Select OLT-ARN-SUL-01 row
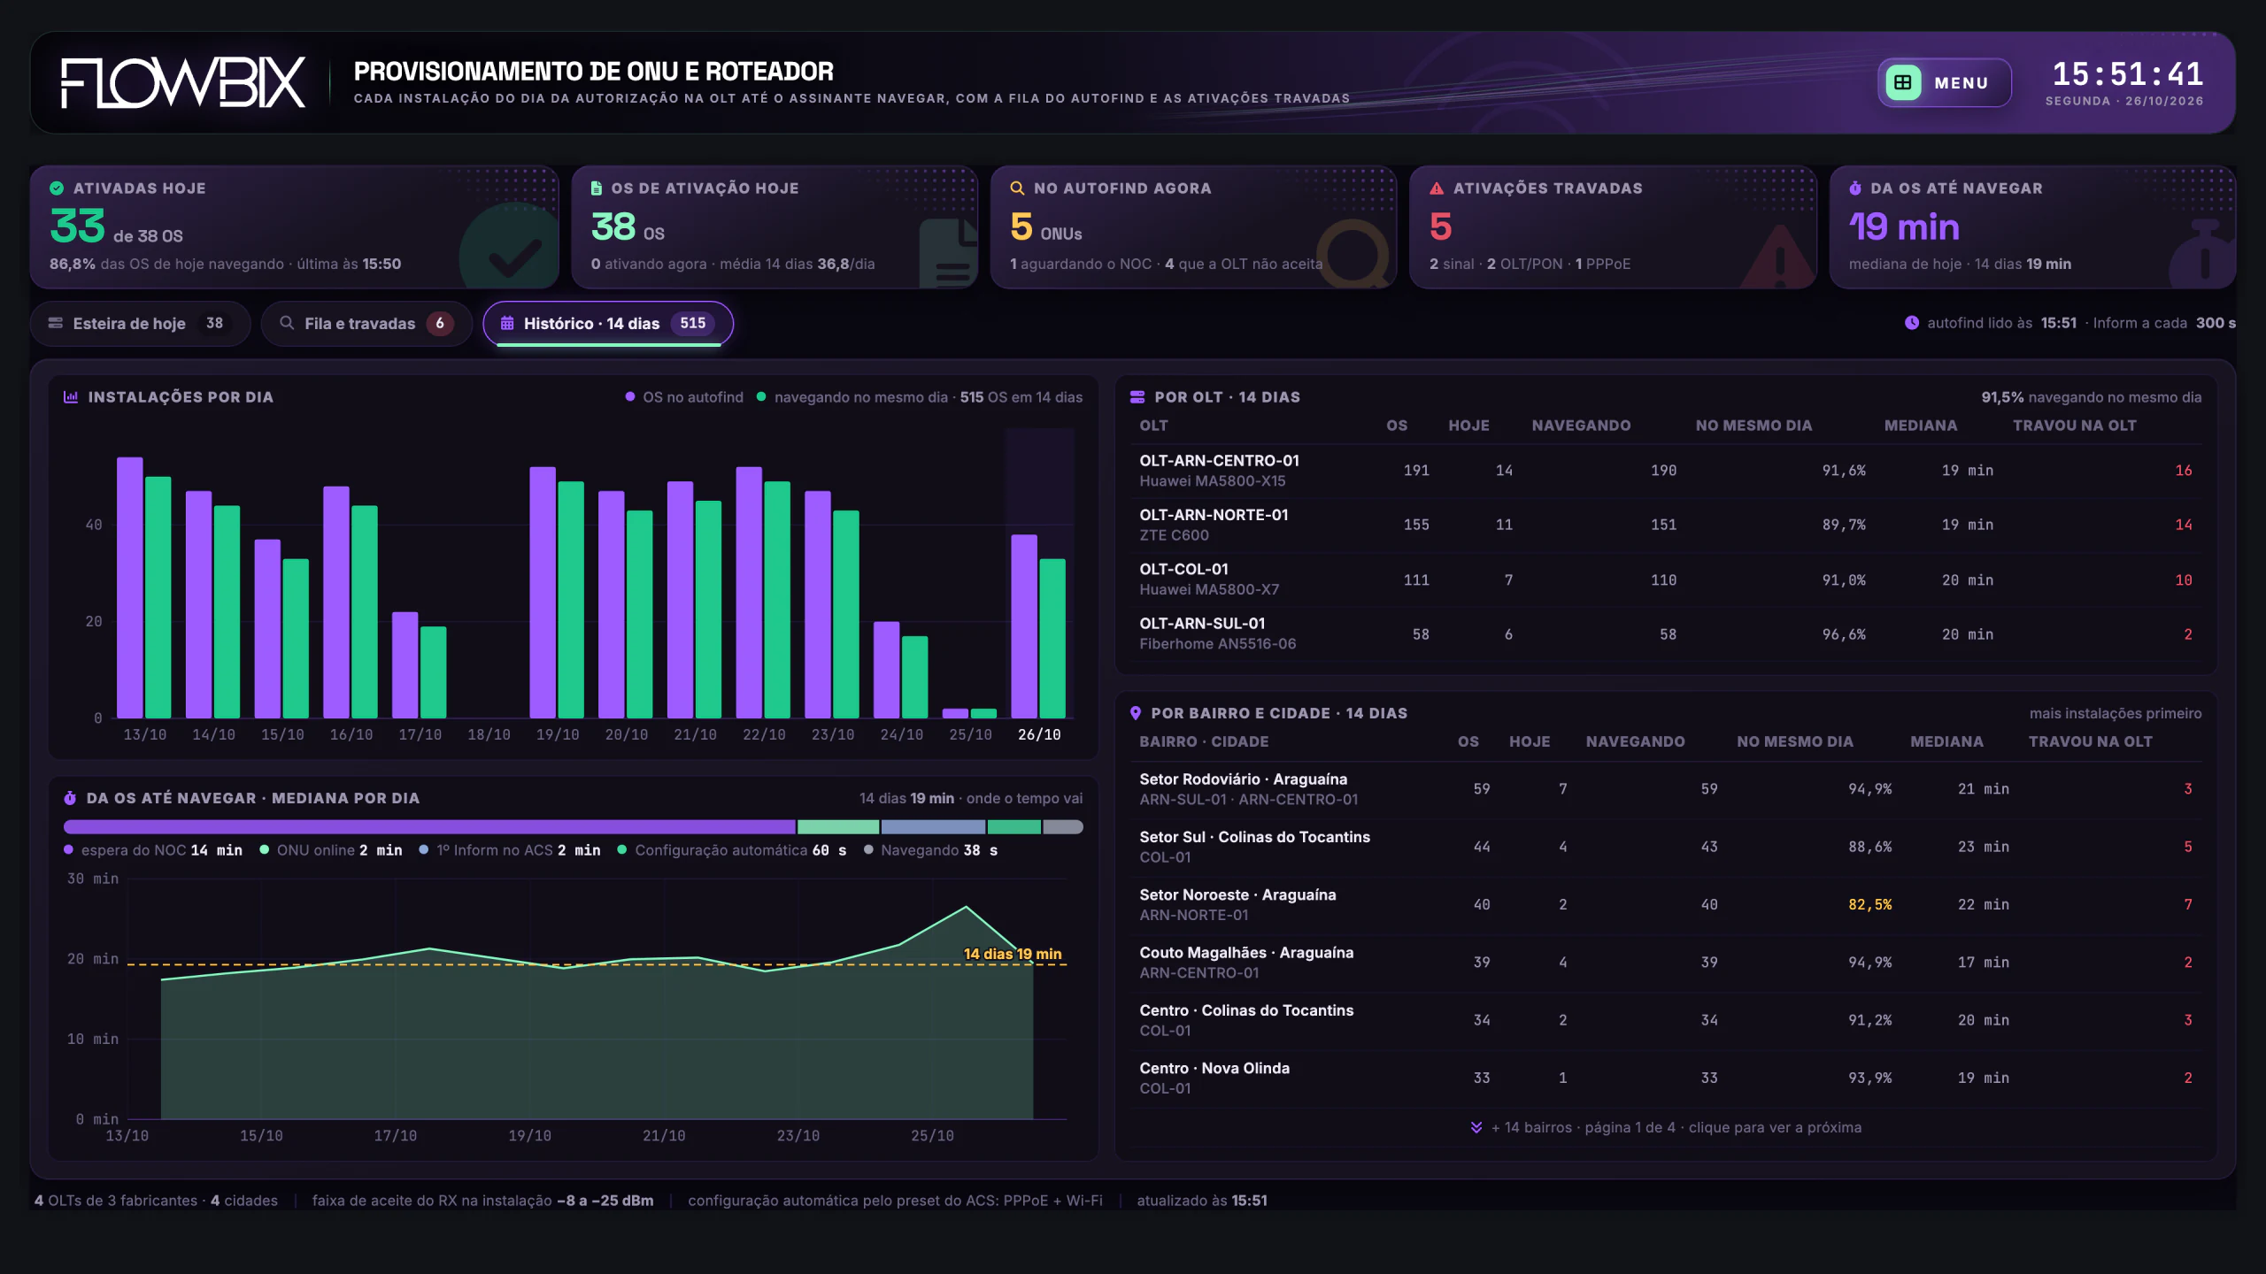 [1665, 633]
